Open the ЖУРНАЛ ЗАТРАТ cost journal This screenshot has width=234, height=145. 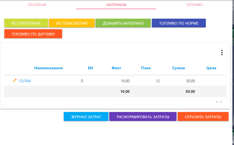86,117
